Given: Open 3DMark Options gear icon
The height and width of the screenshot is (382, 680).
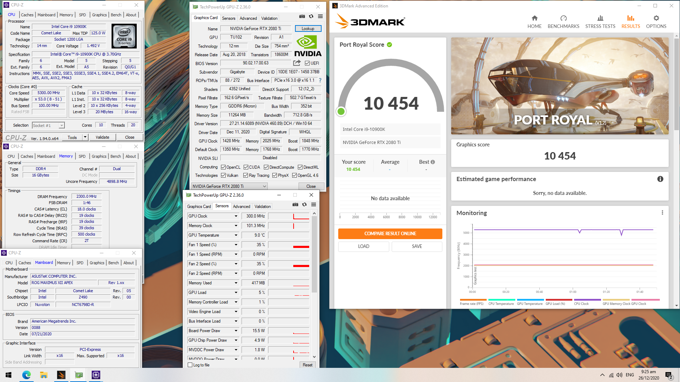Looking at the screenshot, I should [656, 18].
